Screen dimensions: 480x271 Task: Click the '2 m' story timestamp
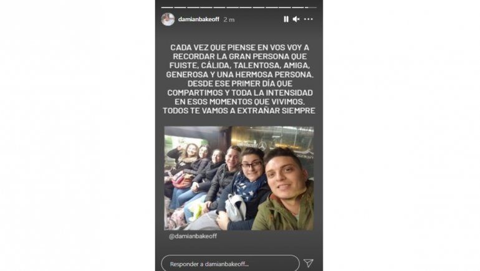[x=229, y=19]
